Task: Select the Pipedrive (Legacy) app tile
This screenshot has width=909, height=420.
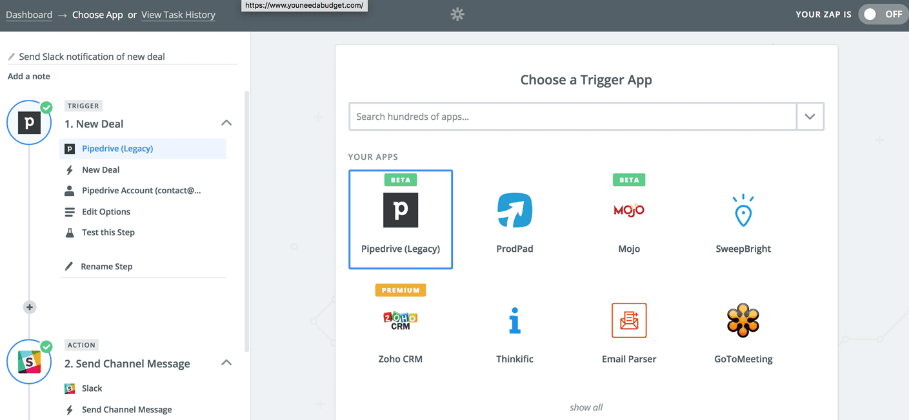Action: (401, 220)
